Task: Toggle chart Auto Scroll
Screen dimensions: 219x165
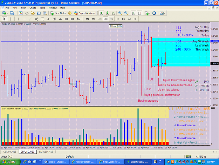Action: 134,13
